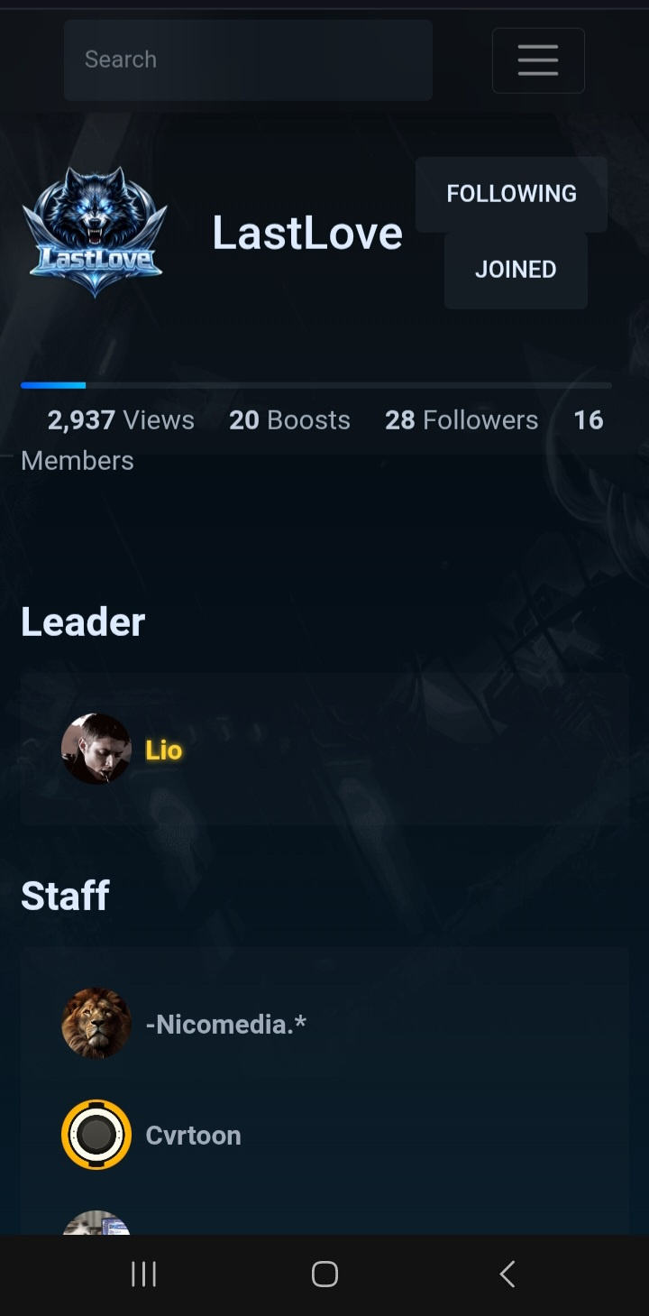View the 28 Followers list
Screen dimensions: 649x1316
point(462,420)
